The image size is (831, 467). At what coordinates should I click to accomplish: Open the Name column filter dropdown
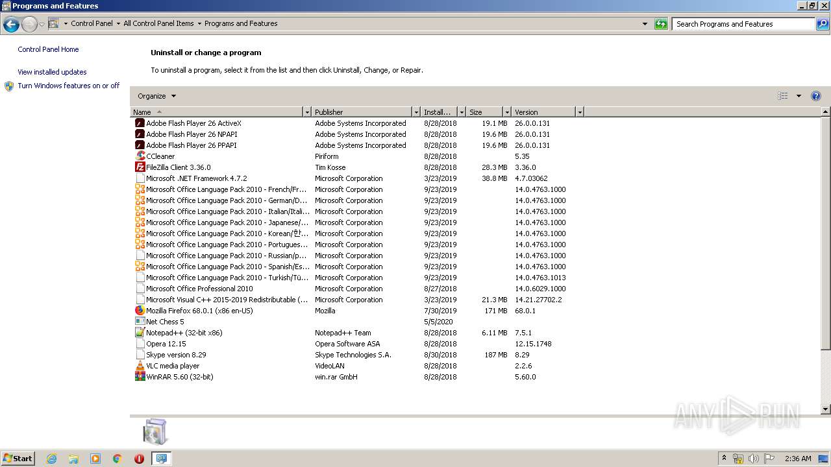click(307, 112)
